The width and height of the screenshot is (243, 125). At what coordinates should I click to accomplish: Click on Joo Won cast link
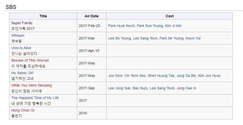[x=116, y=76]
